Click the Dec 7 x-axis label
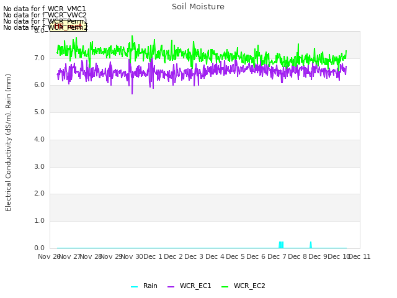This screenshot has width=397, height=298. coord(277,256)
